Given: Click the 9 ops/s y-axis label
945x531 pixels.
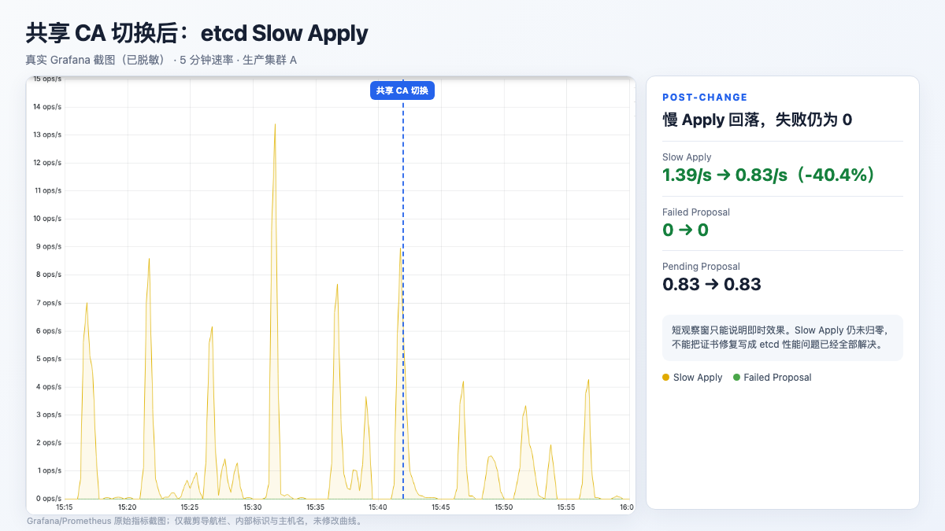Looking at the screenshot, I should click(x=49, y=246).
